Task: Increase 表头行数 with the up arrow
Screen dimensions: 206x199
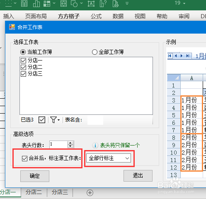Action: click(70, 143)
